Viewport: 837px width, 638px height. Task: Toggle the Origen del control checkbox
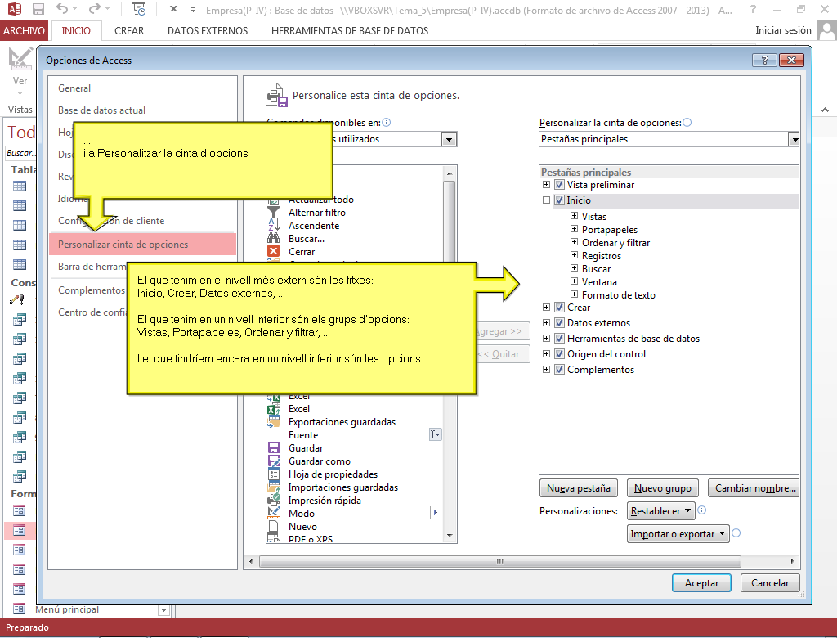pyautogui.click(x=559, y=353)
